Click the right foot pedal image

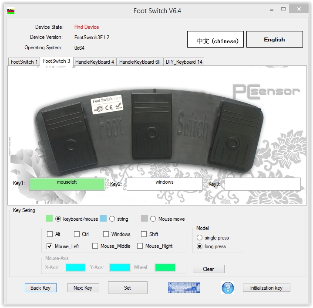pyautogui.click(x=234, y=135)
